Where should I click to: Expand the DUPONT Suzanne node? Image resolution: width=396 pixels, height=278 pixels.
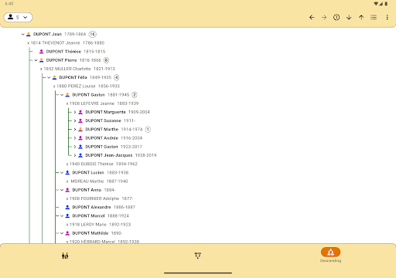coord(75,120)
